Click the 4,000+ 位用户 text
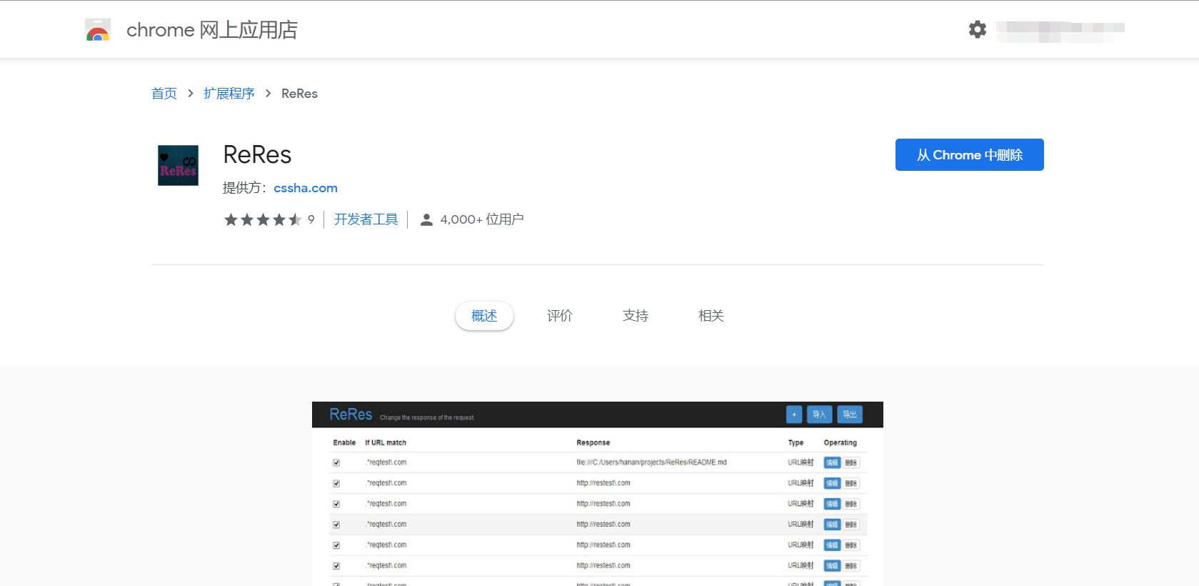The image size is (1199, 586). pyautogui.click(x=482, y=219)
